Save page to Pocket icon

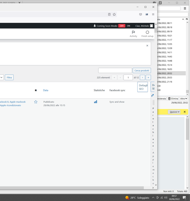click(141, 14)
